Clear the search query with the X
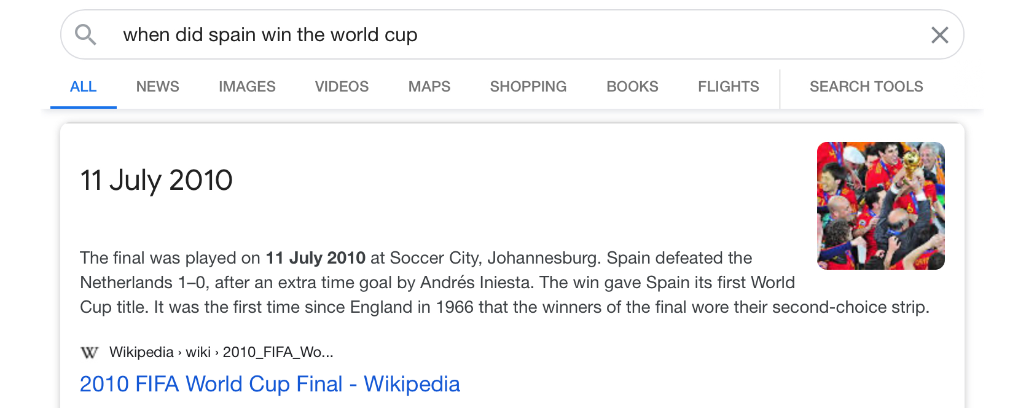The height and width of the screenshot is (408, 1018). coord(939,35)
